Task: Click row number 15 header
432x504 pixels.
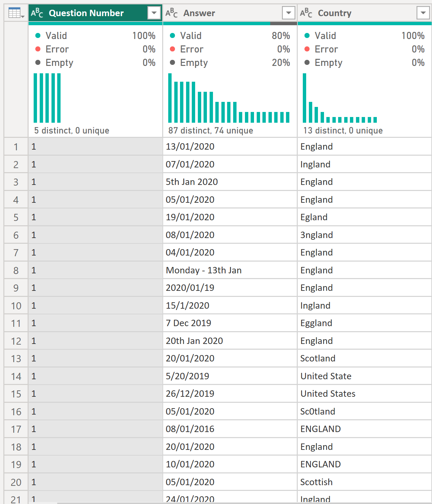Action: click(x=16, y=394)
